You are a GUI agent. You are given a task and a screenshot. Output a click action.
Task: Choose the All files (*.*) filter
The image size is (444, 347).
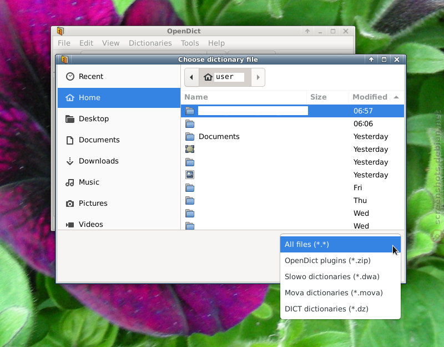point(340,244)
